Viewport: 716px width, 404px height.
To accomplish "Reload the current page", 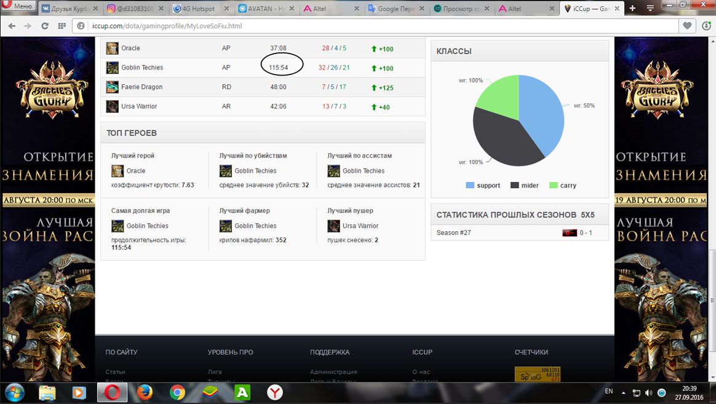I will click(x=45, y=26).
